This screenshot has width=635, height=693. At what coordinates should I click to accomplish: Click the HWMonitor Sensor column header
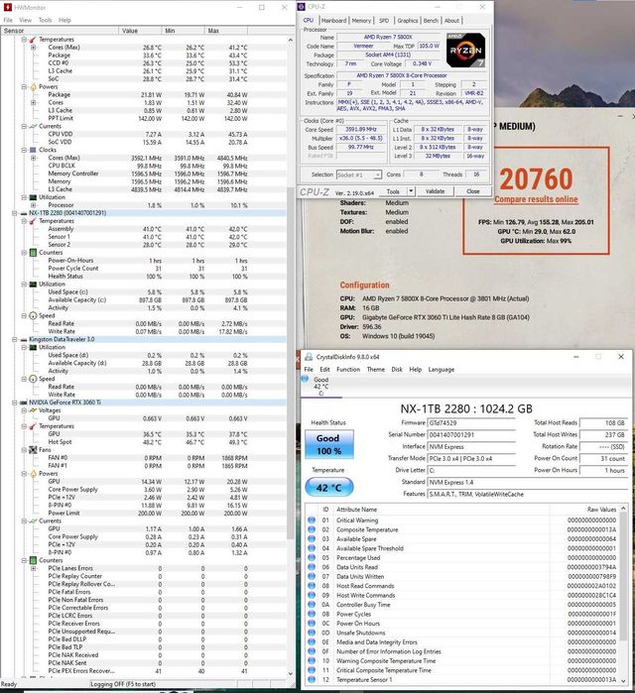(60, 31)
